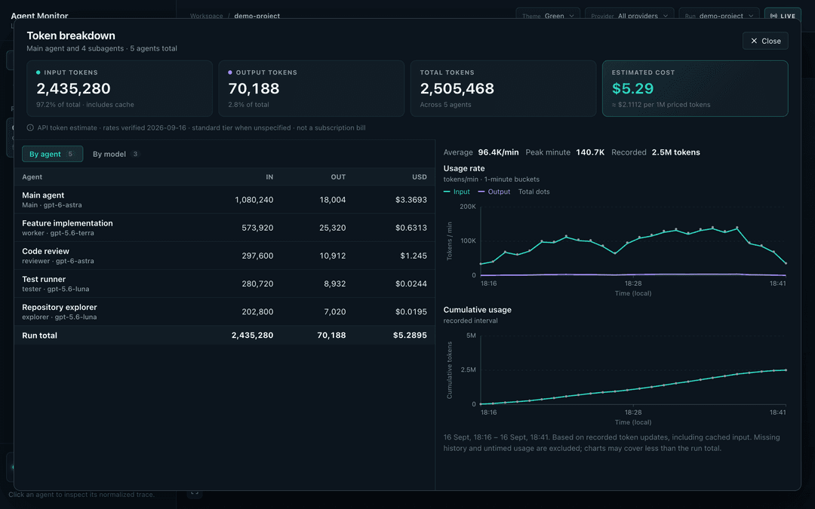
Task: Toggle Total dots in chart legend
Action: tap(534, 192)
